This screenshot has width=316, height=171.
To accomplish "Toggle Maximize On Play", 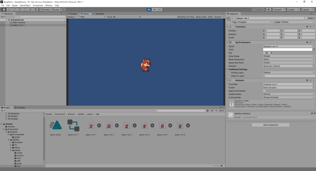I will 186,17.
